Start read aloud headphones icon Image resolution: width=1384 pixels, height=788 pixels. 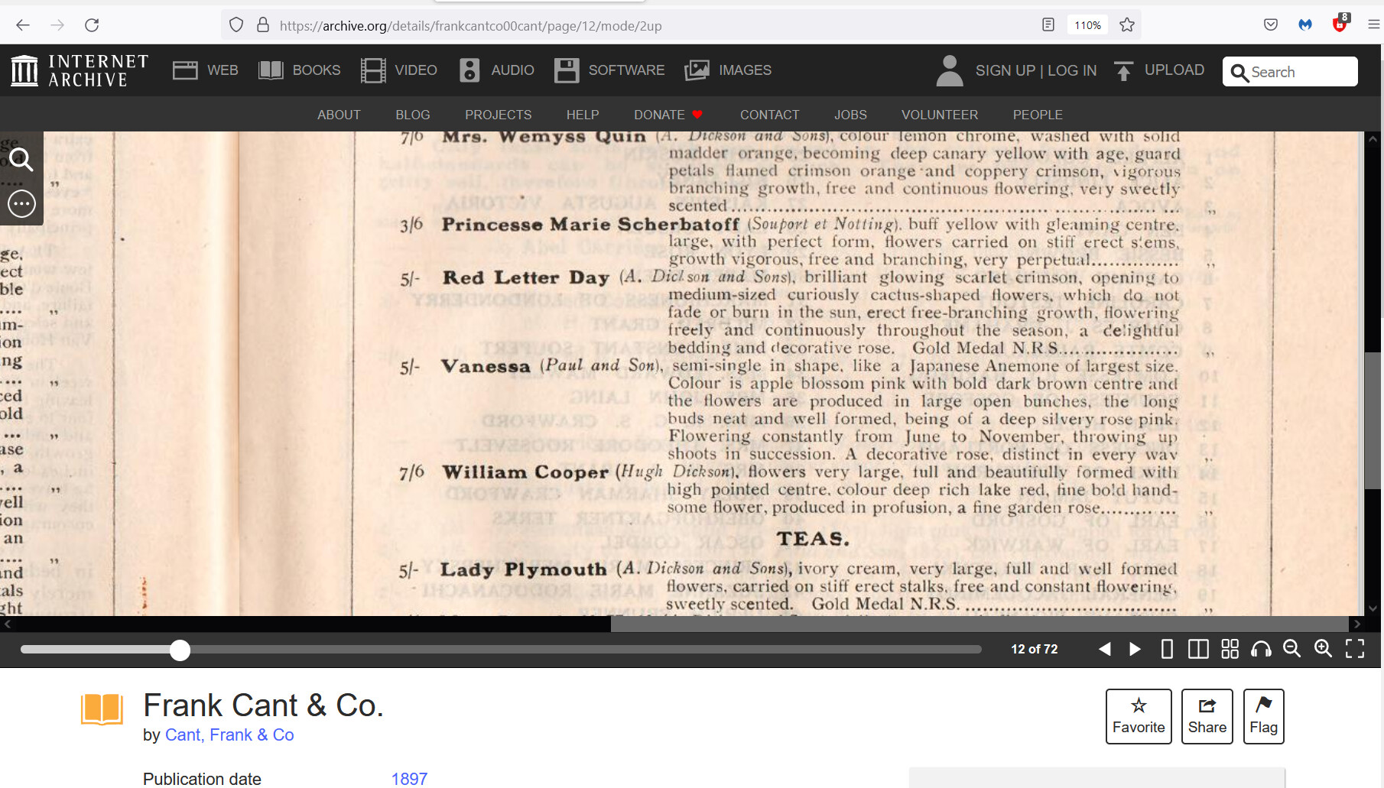1261,649
